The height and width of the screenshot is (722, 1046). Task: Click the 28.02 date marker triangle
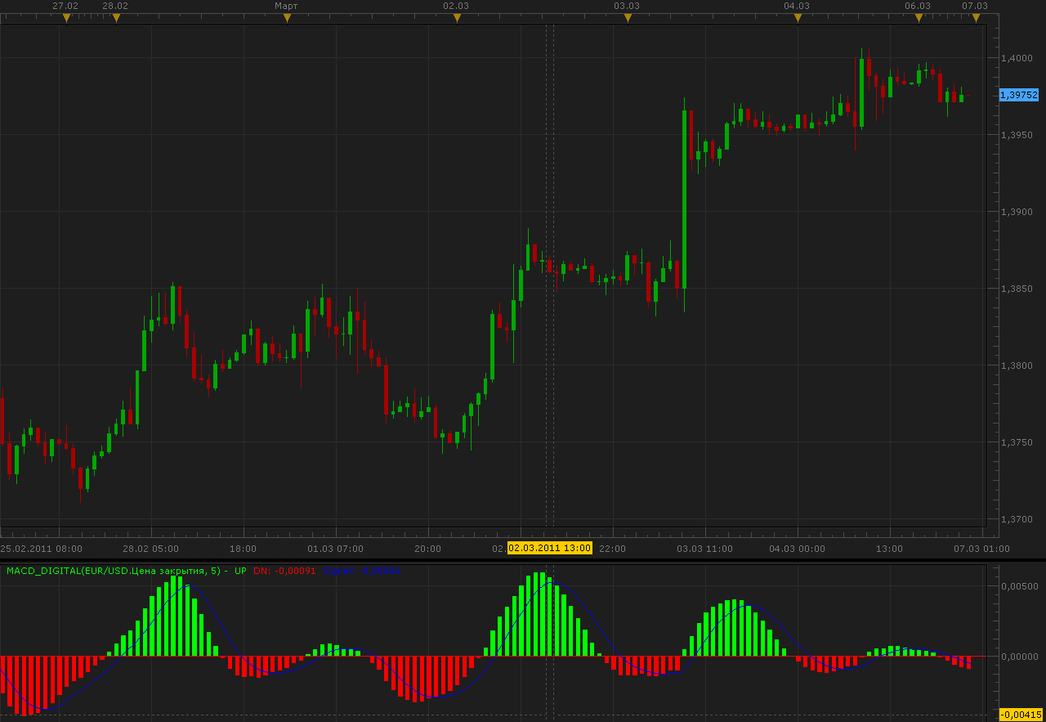(115, 18)
